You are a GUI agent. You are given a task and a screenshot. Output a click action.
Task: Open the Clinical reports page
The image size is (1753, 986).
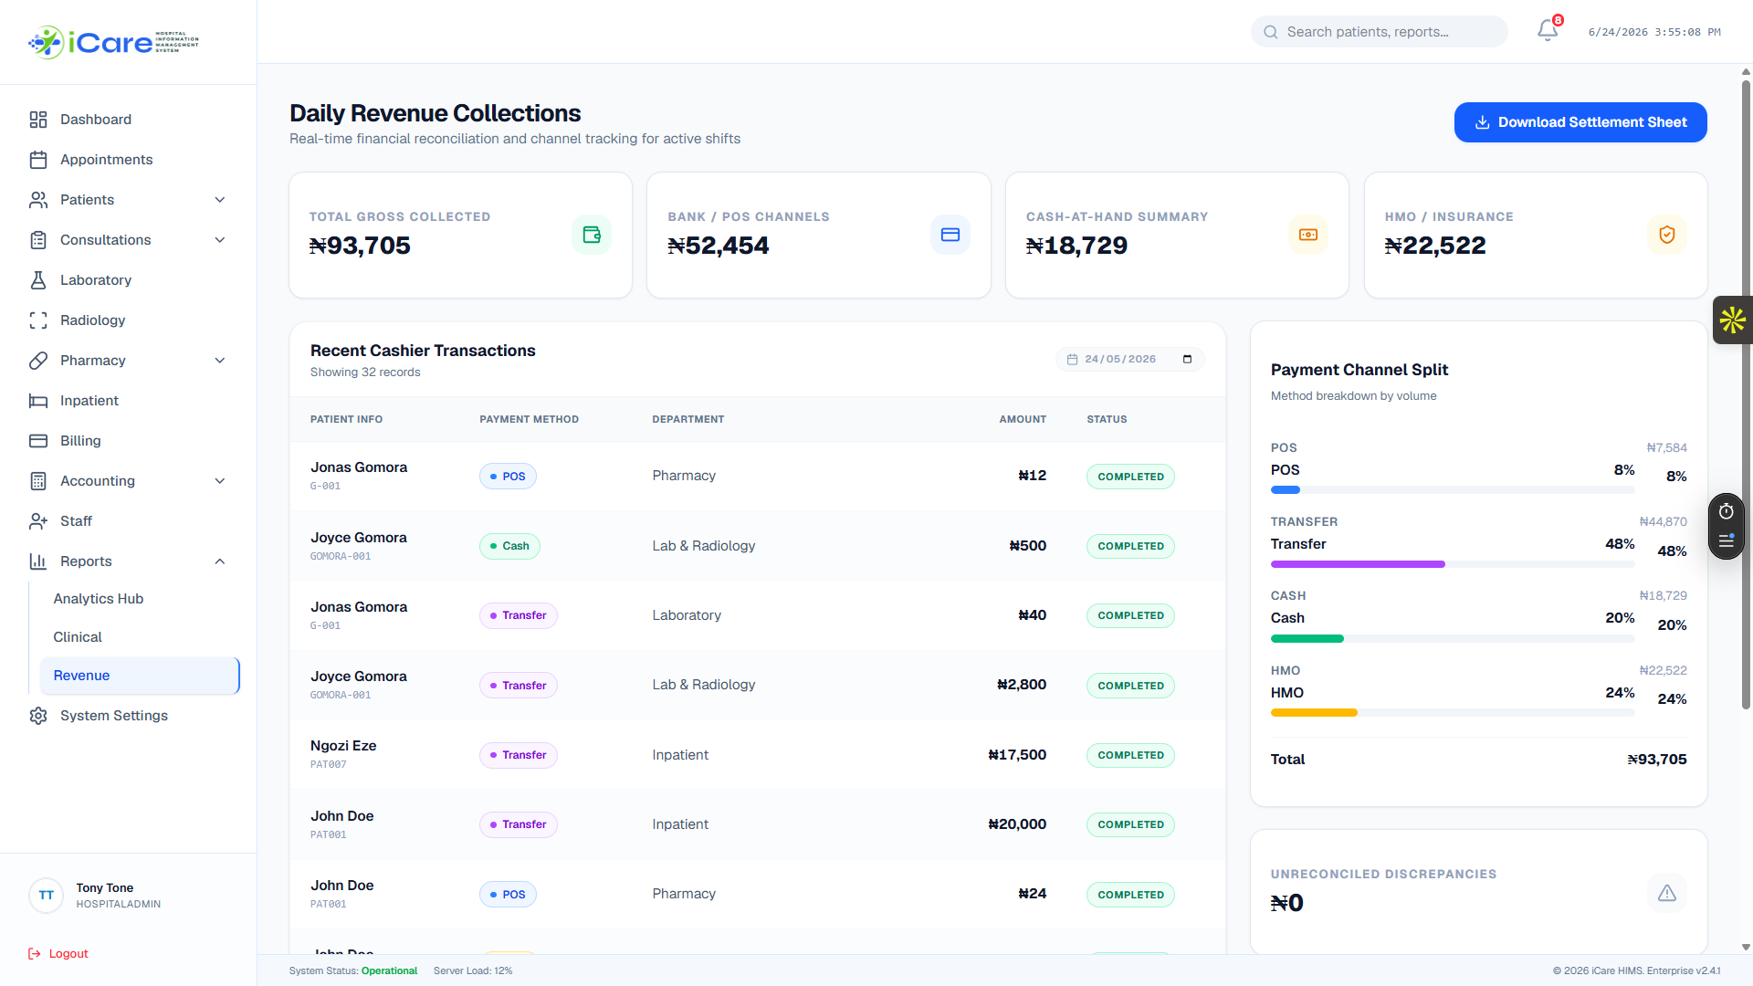point(78,637)
